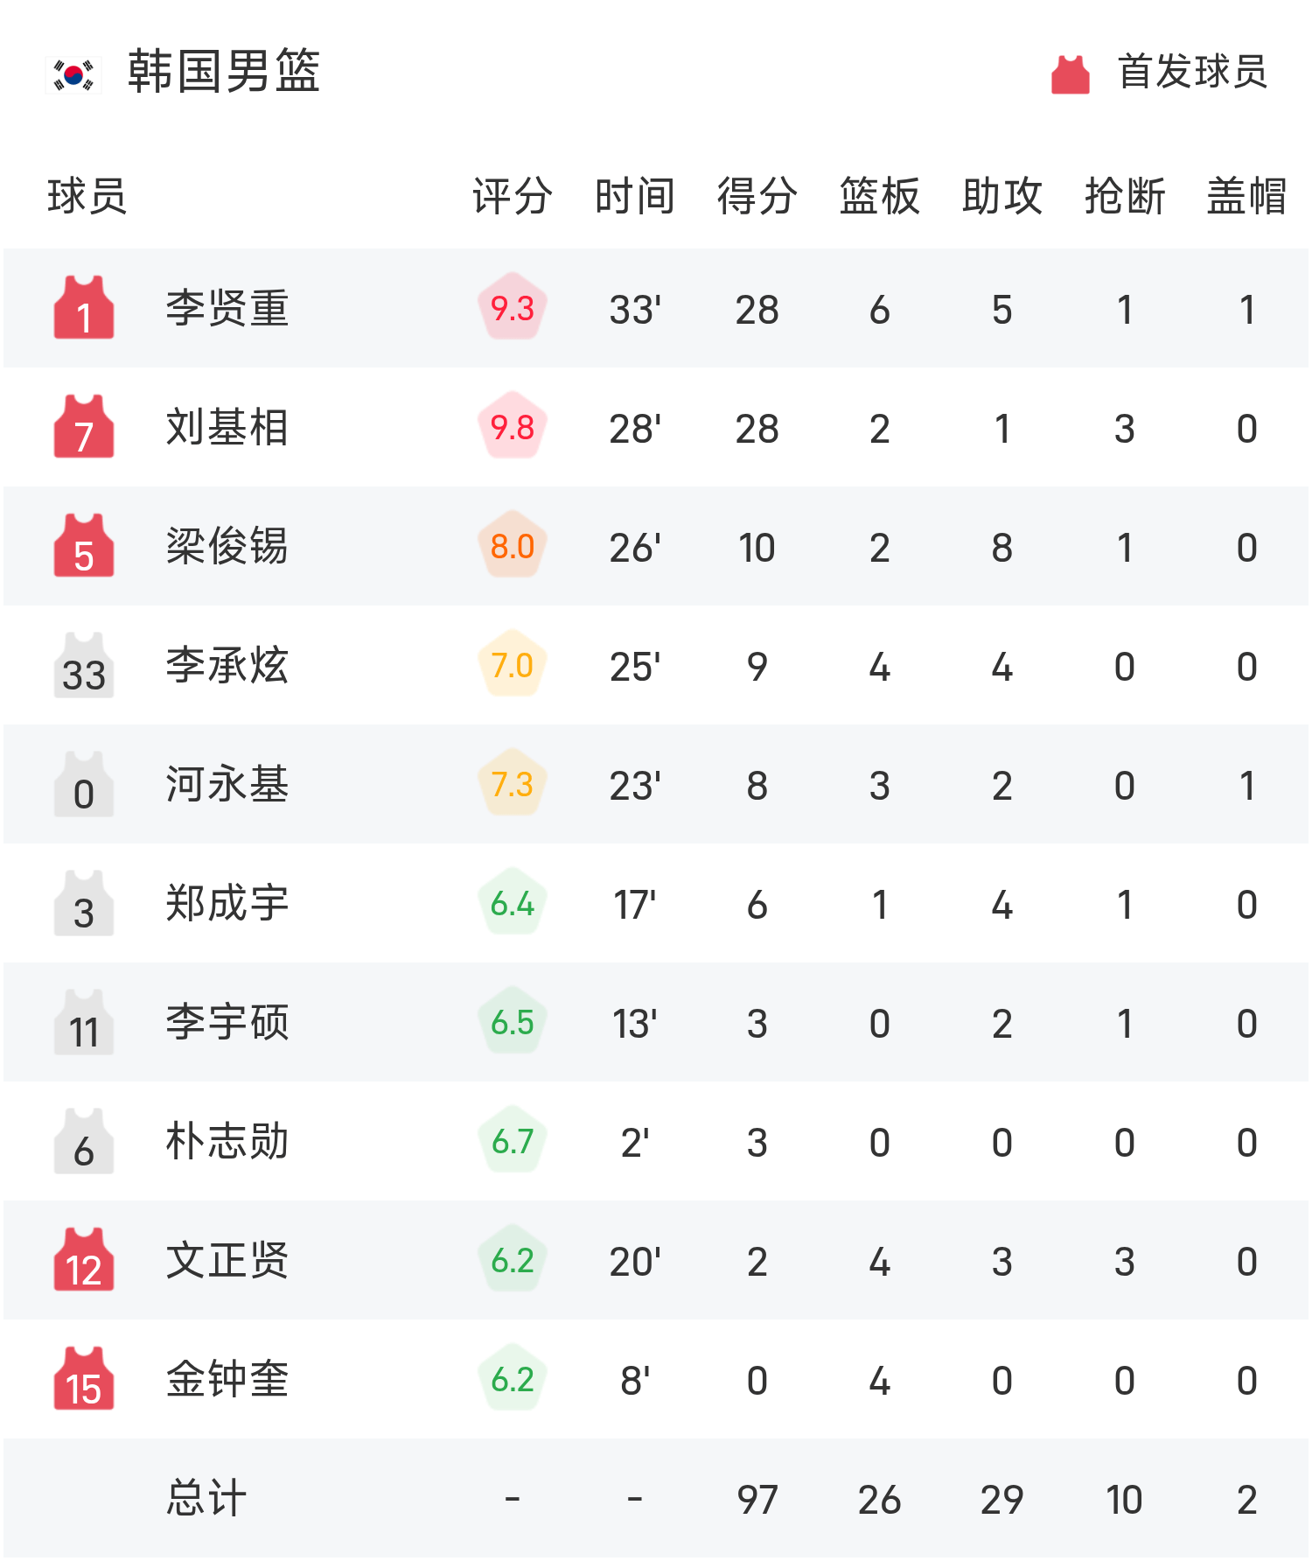Click the gray jersey number 0 icon
The image size is (1312, 1561).
coord(84,783)
